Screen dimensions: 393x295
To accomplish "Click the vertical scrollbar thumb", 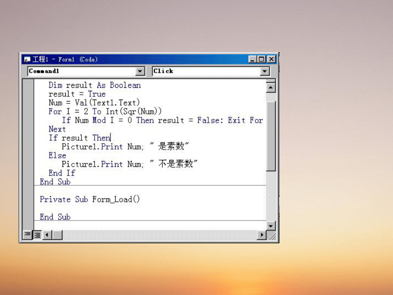I will point(271,136).
